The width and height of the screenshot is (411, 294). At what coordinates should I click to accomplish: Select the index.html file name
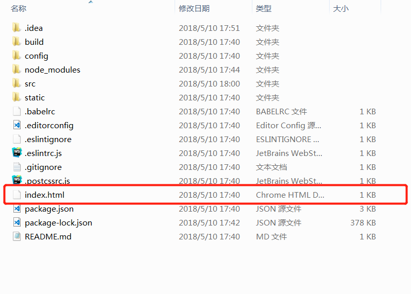click(x=45, y=195)
